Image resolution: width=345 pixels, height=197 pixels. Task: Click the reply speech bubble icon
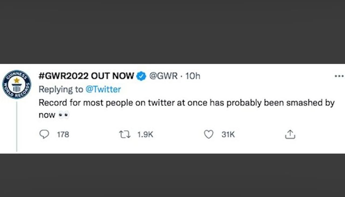[x=44, y=134]
